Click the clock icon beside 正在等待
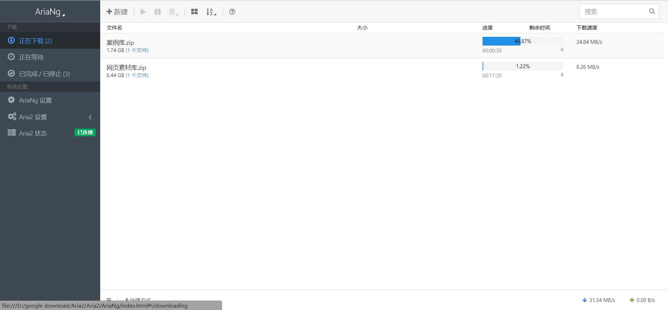668x310 pixels. (x=11, y=57)
